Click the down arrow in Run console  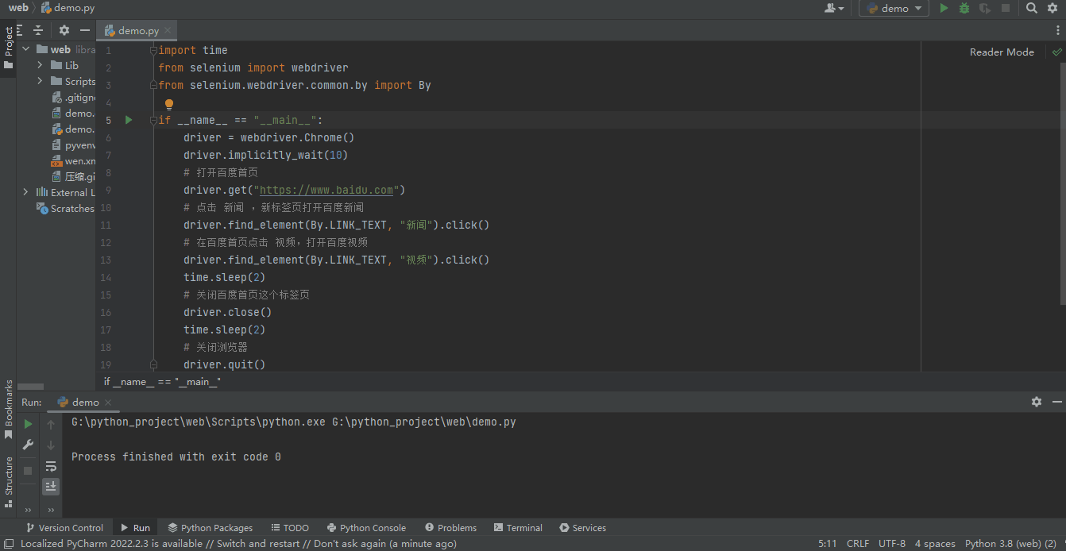(x=51, y=445)
